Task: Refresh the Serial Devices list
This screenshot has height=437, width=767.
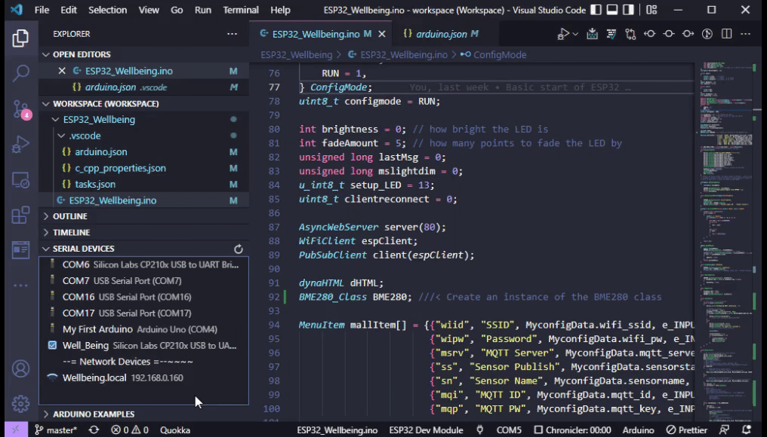Action: (239, 249)
